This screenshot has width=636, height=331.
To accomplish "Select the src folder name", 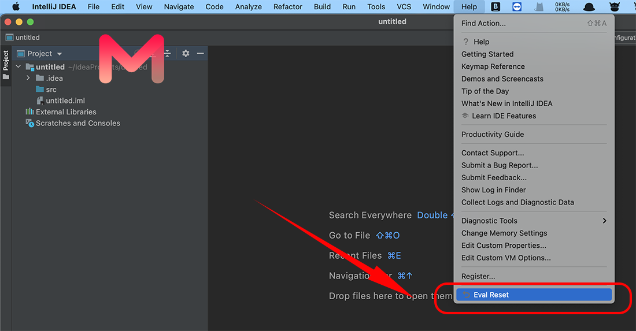I will pyautogui.click(x=51, y=90).
